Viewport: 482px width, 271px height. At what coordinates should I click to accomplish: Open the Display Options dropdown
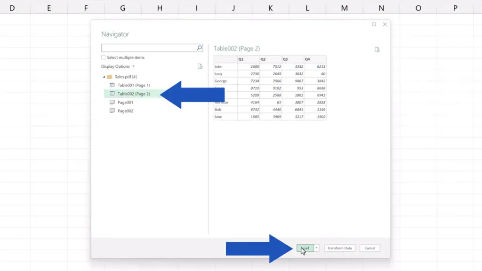click(118, 66)
